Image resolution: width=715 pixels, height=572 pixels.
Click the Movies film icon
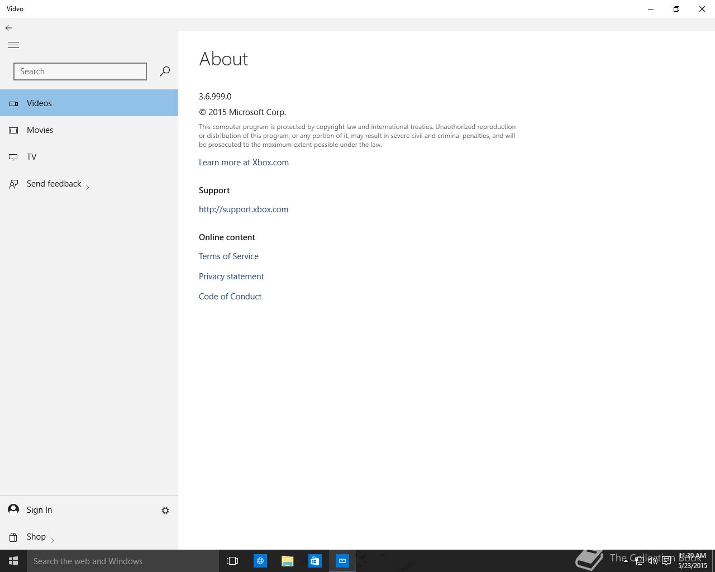click(13, 130)
